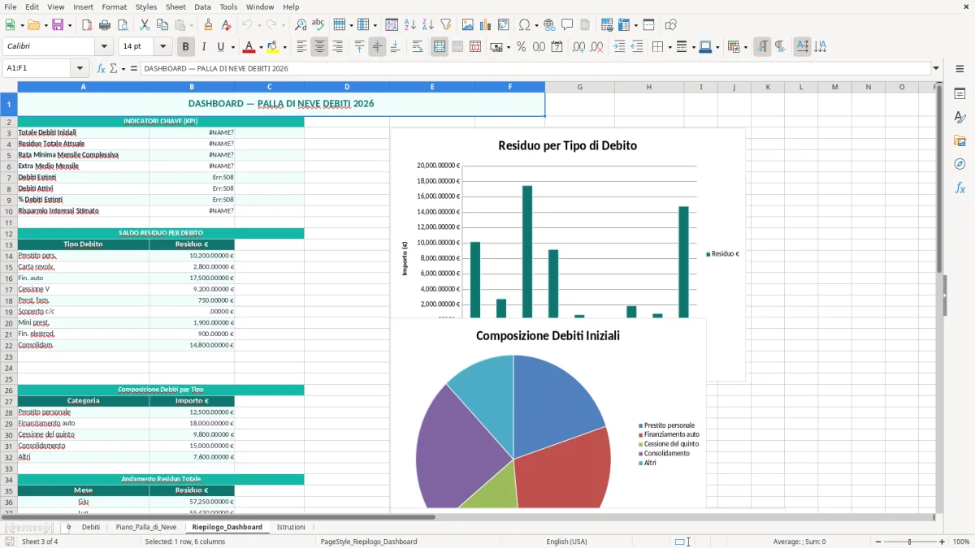Insert a chart
Viewport: 975px width, 548px height.
486,25
